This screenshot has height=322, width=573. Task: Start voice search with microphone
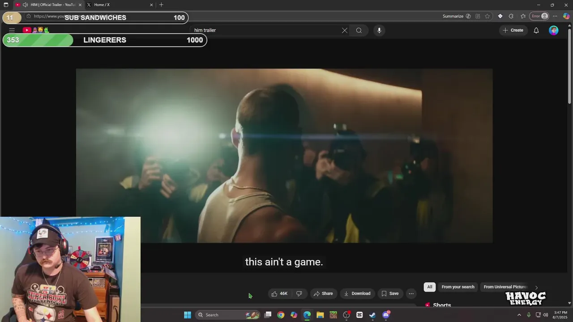379,30
